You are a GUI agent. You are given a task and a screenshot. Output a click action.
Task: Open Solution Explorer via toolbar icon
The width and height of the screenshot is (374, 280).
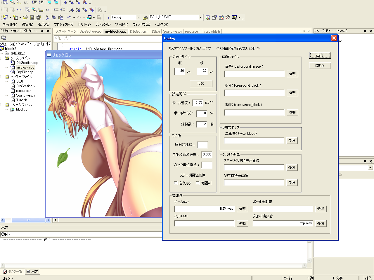[208, 17]
